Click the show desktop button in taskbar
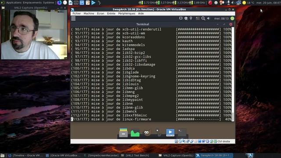Screen dimensions: 281x158 pos(2,155)
